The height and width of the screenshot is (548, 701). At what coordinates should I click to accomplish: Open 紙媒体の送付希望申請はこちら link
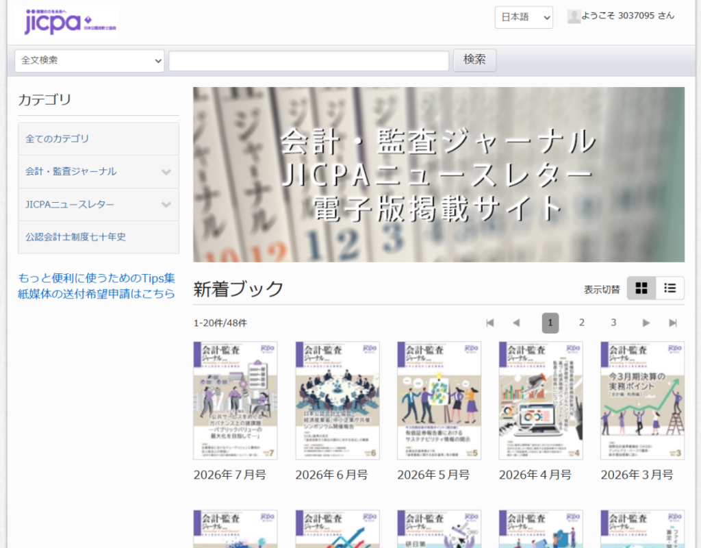pyautogui.click(x=97, y=293)
